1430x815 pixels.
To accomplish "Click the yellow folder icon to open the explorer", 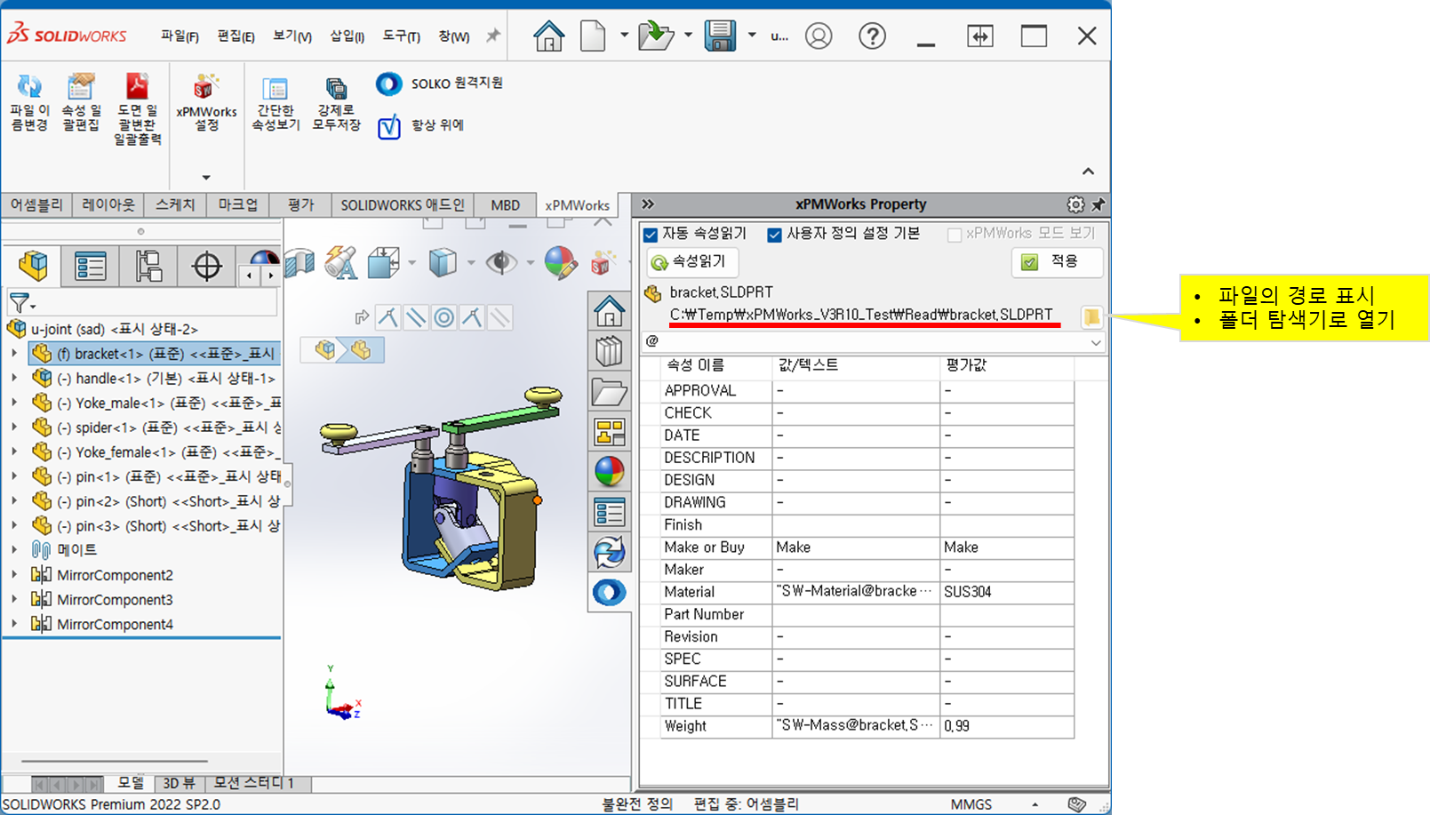I will point(1091,316).
